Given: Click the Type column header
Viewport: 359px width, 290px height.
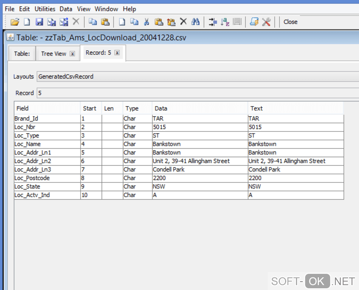Looking at the screenshot, I should point(138,108).
